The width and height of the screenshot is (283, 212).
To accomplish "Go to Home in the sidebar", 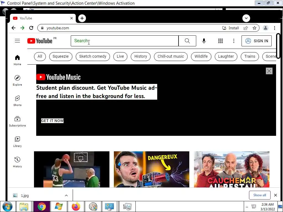I will point(17,60).
